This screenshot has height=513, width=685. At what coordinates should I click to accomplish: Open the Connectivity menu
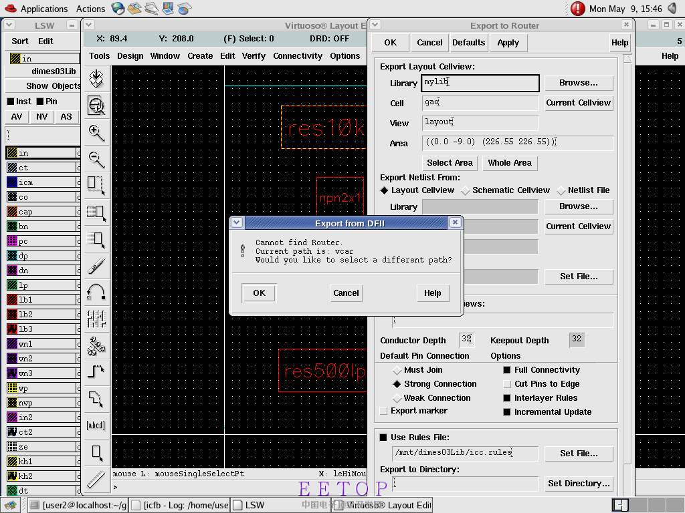[298, 56]
